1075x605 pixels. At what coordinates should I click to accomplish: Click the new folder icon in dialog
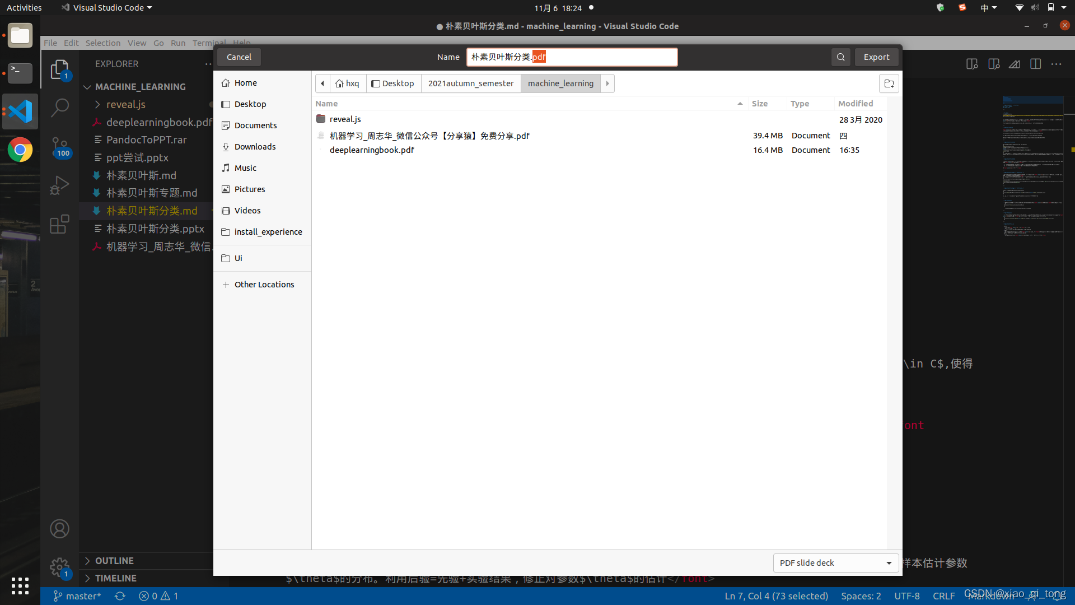pyautogui.click(x=888, y=83)
